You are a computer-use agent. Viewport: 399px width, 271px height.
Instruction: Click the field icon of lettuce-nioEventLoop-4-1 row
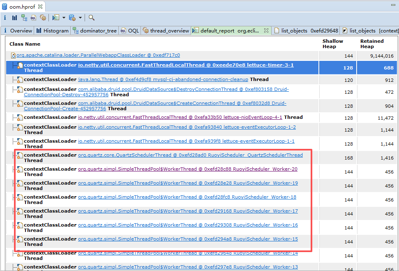pos(20,118)
